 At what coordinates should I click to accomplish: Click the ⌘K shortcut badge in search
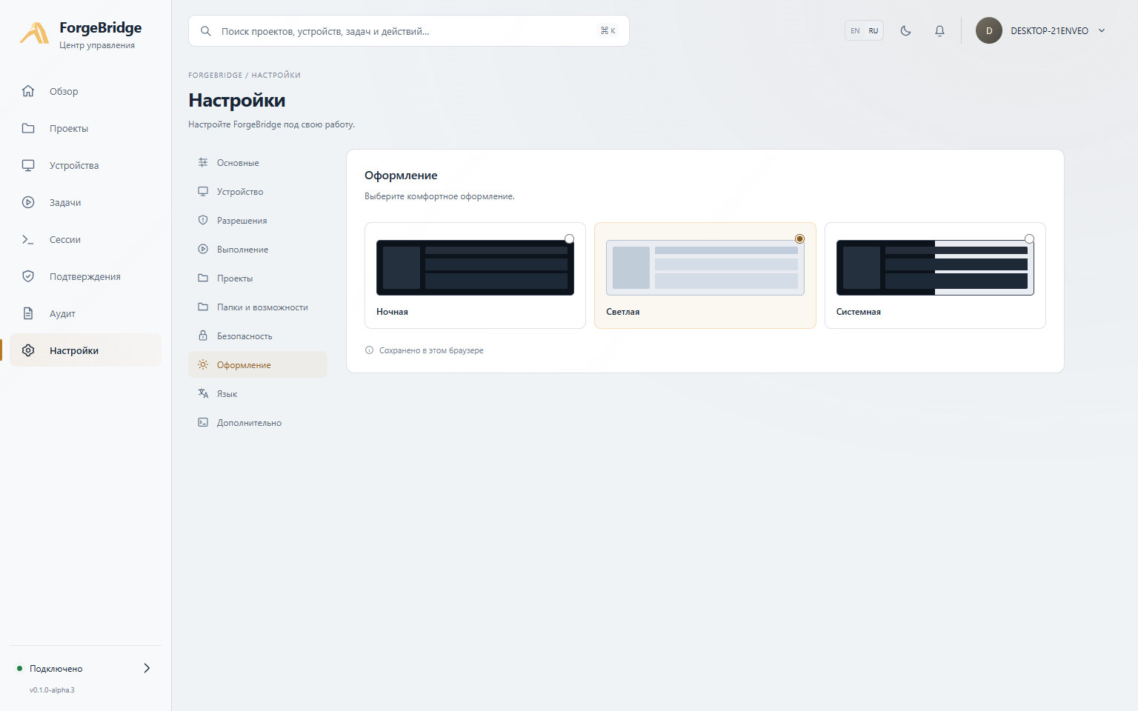pyautogui.click(x=608, y=30)
